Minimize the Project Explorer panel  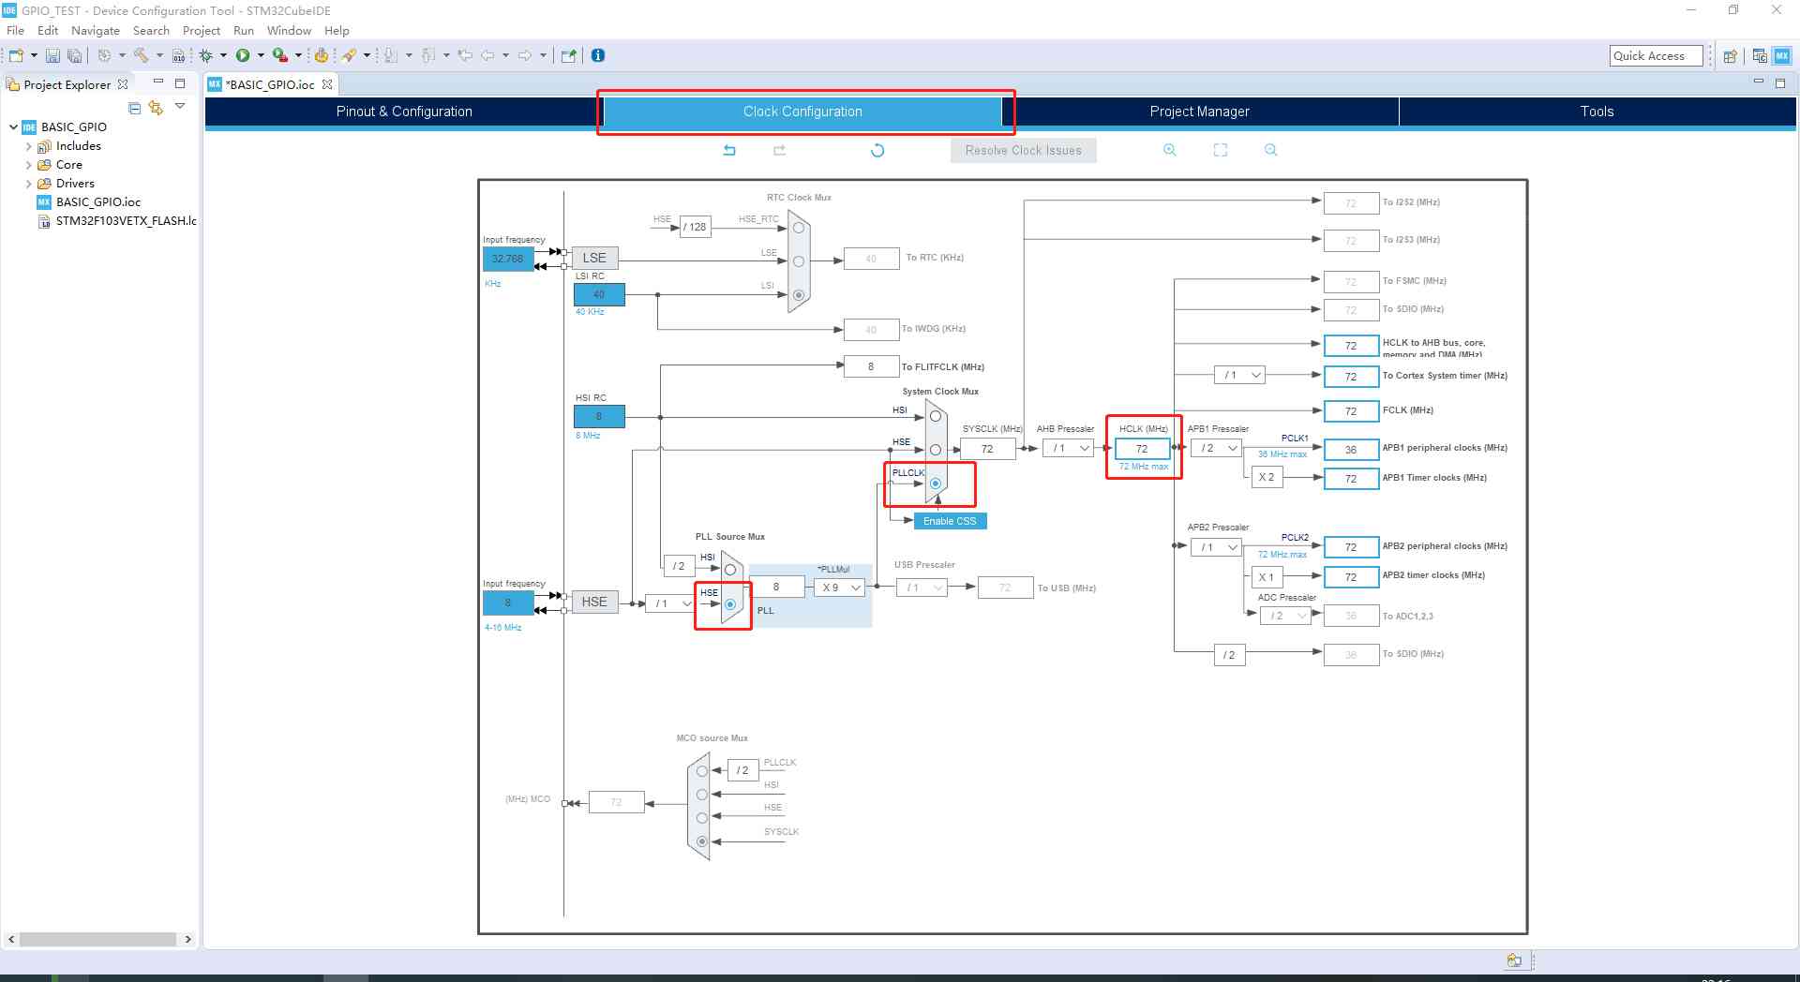(x=158, y=82)
